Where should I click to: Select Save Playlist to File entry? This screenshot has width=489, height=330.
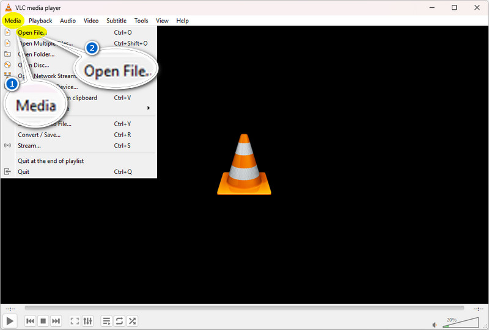tap(79, 124)
